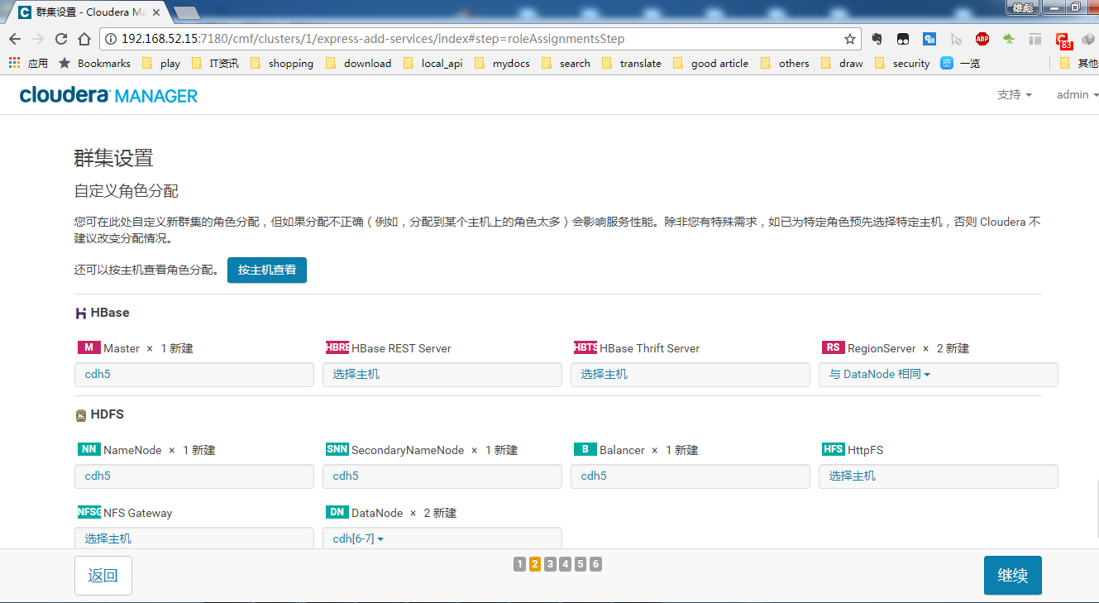The image size is (1099, 603).
Task: Click the B Balancer role badge
Action: [585, 449]
